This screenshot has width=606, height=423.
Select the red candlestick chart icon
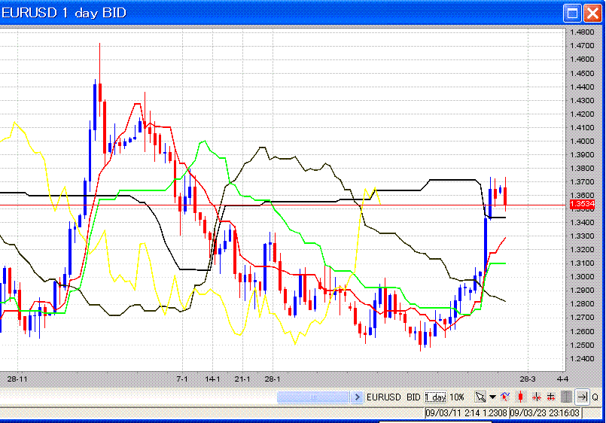point(520,397)
